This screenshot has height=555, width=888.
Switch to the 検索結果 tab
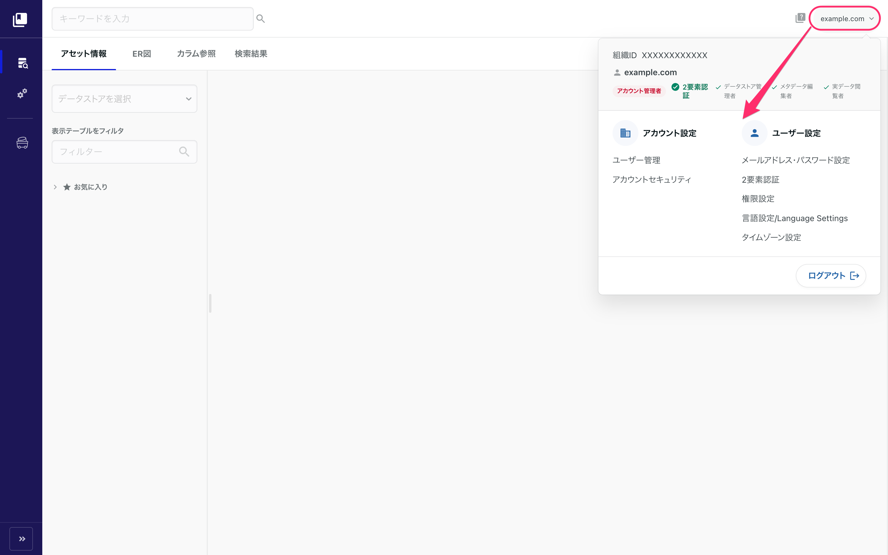(x=251, y=54)
